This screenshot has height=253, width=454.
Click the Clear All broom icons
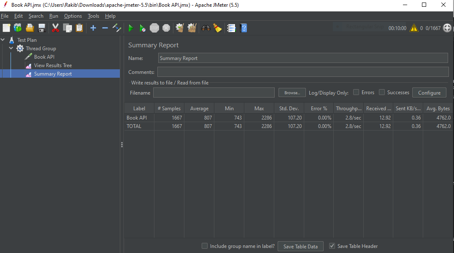192,28
